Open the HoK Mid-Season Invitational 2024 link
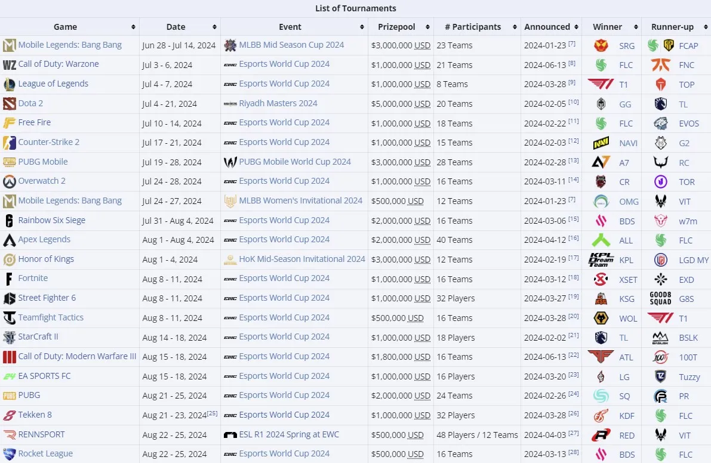This screenshot has height=463, width=711. click(x=302, y=259)
